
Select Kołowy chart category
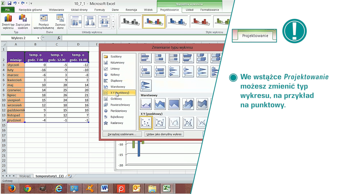point(115,75)
